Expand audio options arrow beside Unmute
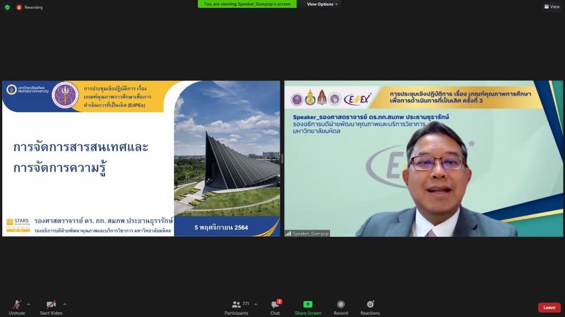Screen dimensions: 565x317 coord(28,304)
